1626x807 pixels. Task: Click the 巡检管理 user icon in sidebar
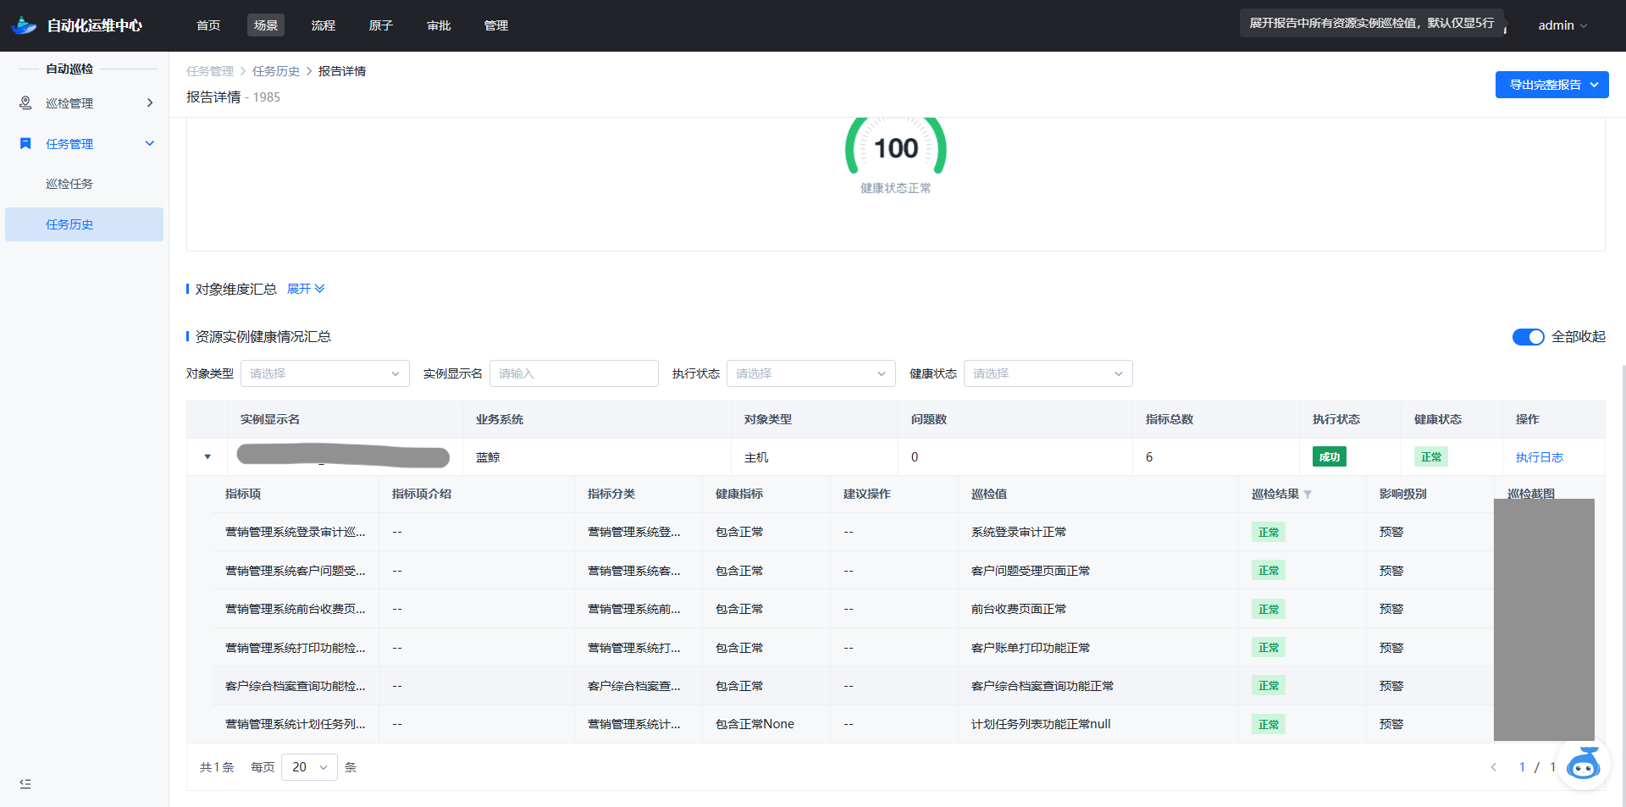tap(25, 102)
